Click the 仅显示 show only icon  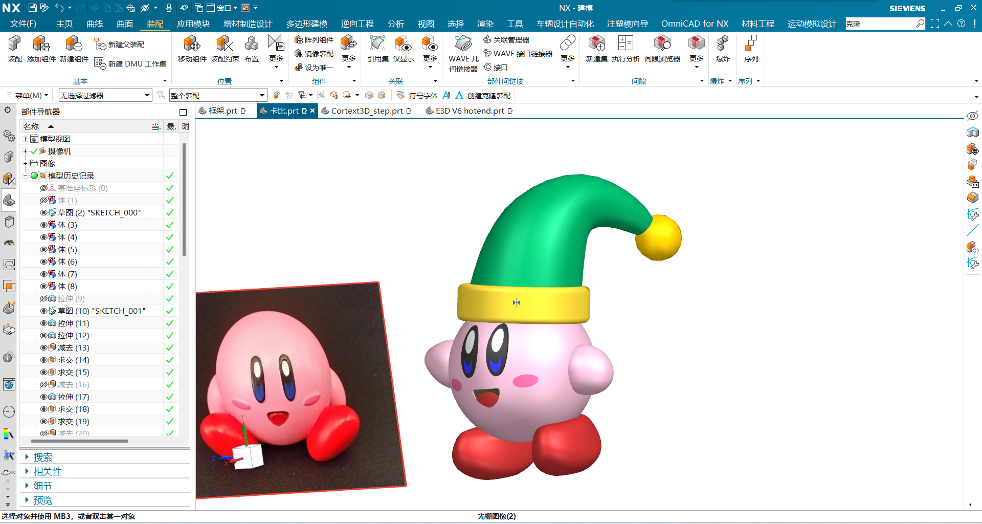click(404, 49)
